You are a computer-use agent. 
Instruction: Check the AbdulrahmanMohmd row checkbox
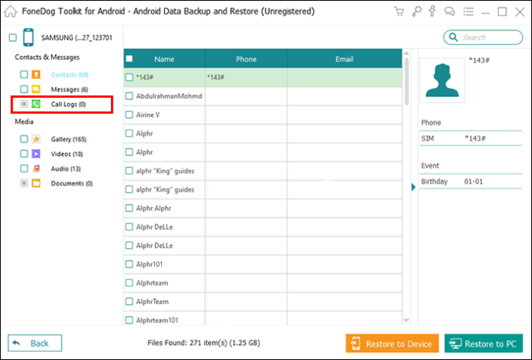tap(130, 96)
